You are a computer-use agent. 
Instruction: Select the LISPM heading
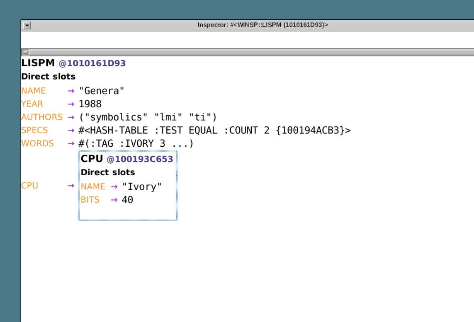38,63
